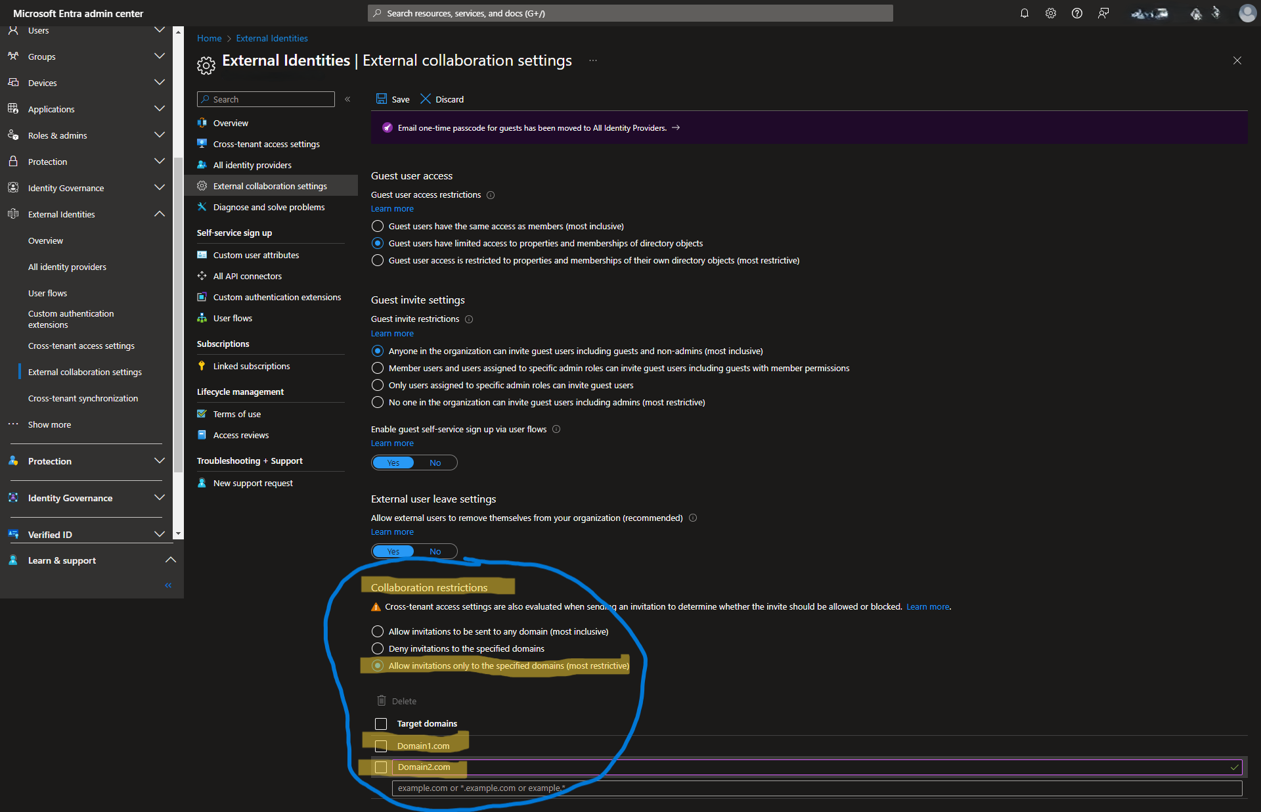The height and width of the screenshot is (812, 1261).
Task: Select Cross-tenant access settings in middle panel
Action: pos(265,144)
